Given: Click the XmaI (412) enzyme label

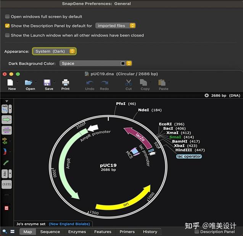Looking at the screenshot, I should (x=179, y=133).
